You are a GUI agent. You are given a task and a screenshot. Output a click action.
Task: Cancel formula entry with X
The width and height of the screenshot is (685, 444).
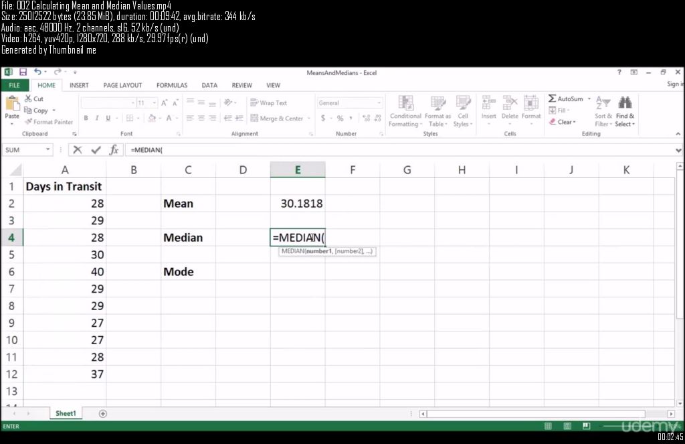pyautogui.click(x=78, y=149)
